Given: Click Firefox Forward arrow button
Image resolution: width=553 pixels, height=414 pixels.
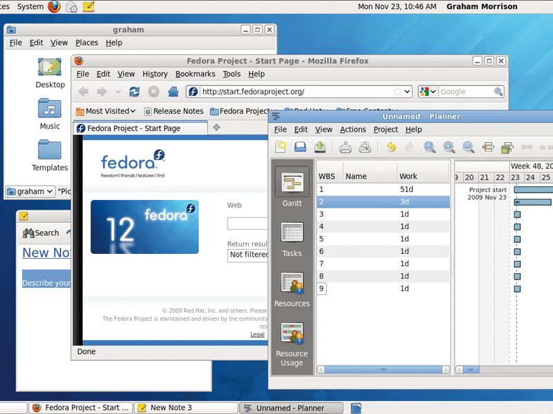Looking at the screenshot, I should (102, 92).
